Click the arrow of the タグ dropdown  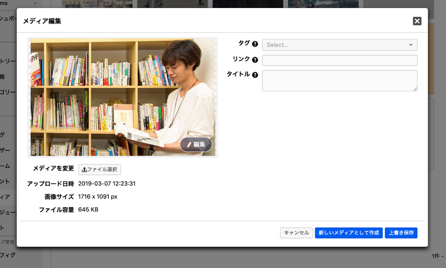411,45
